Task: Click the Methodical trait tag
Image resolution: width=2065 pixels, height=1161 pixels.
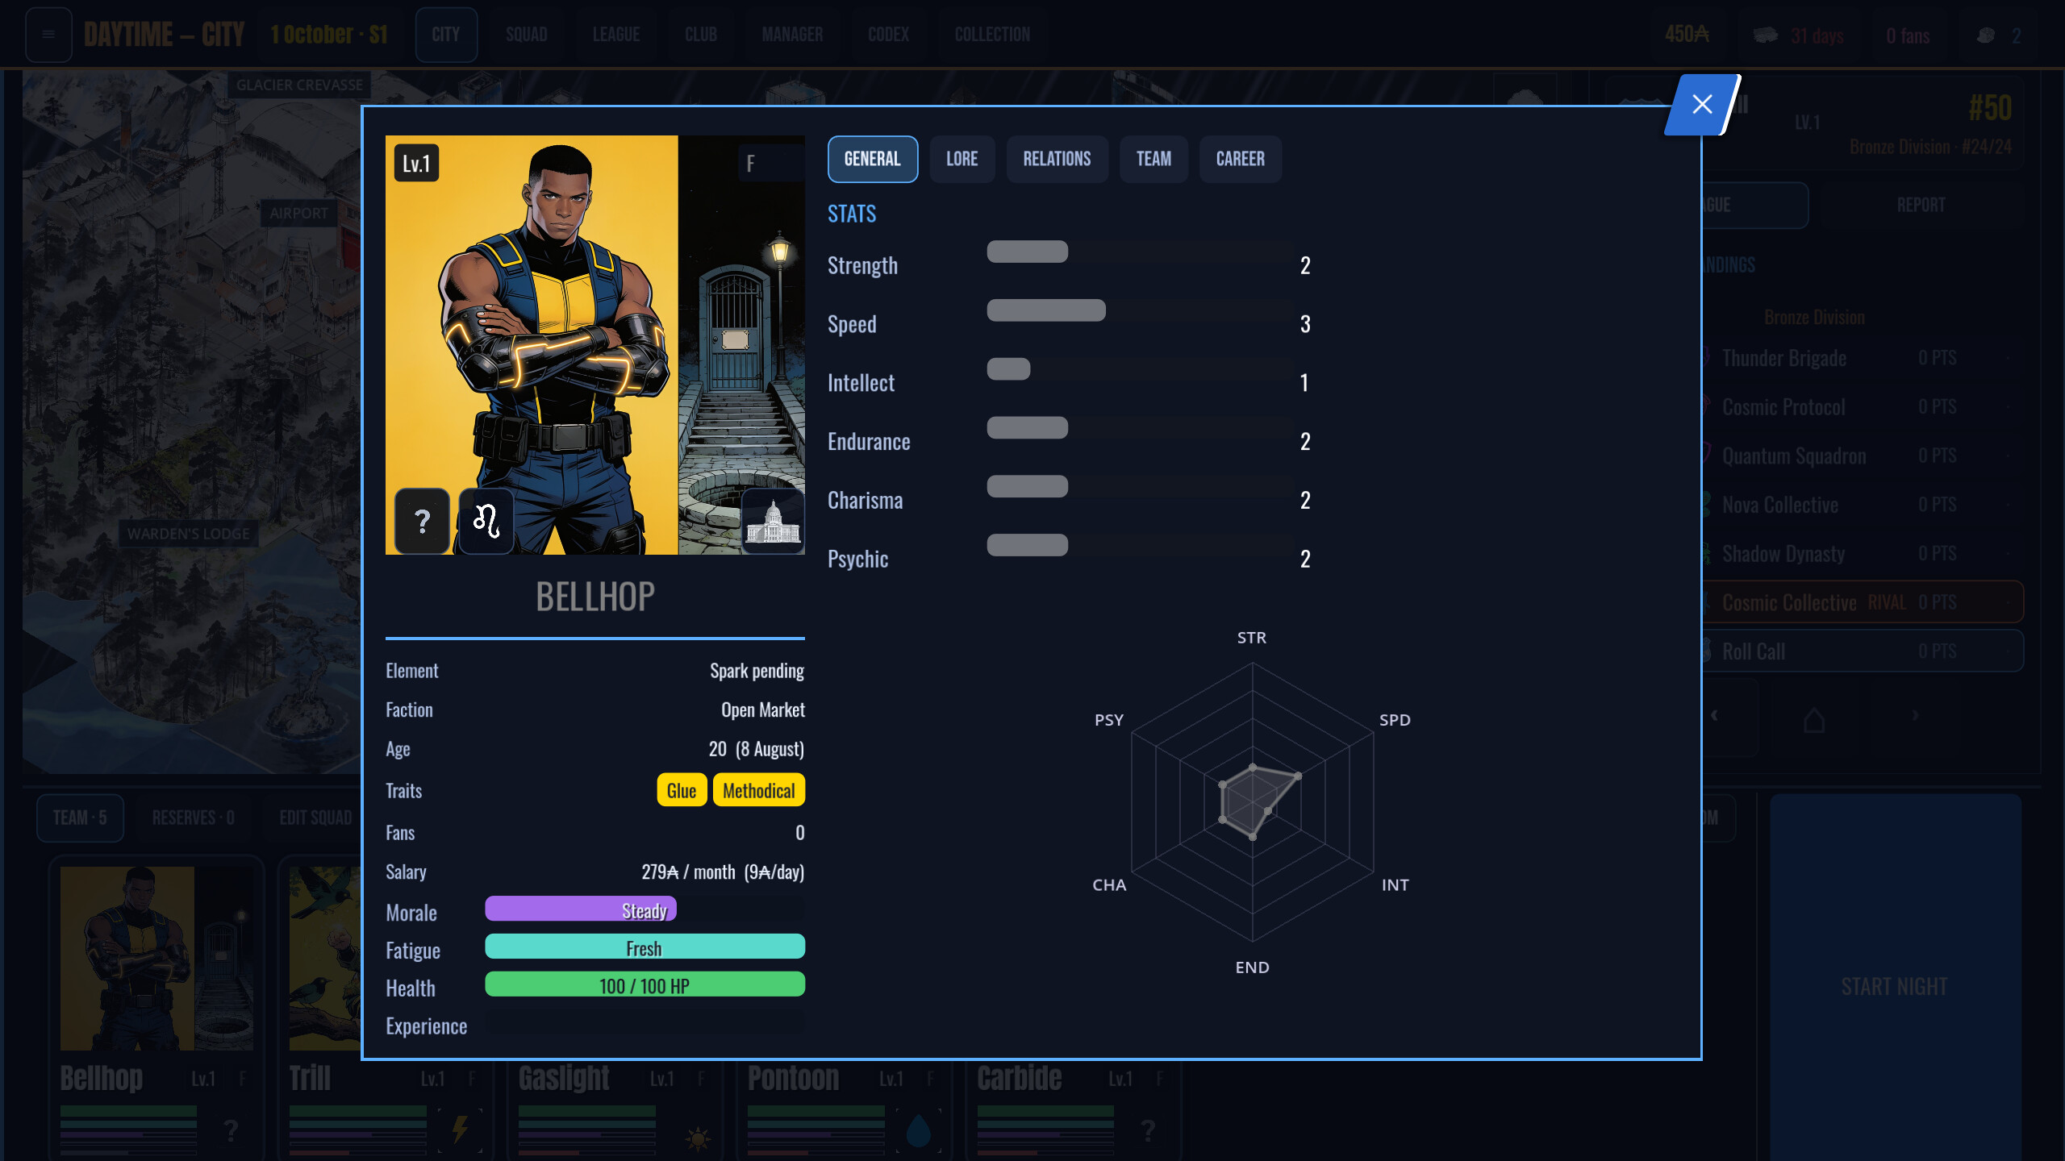Action: 759,790
